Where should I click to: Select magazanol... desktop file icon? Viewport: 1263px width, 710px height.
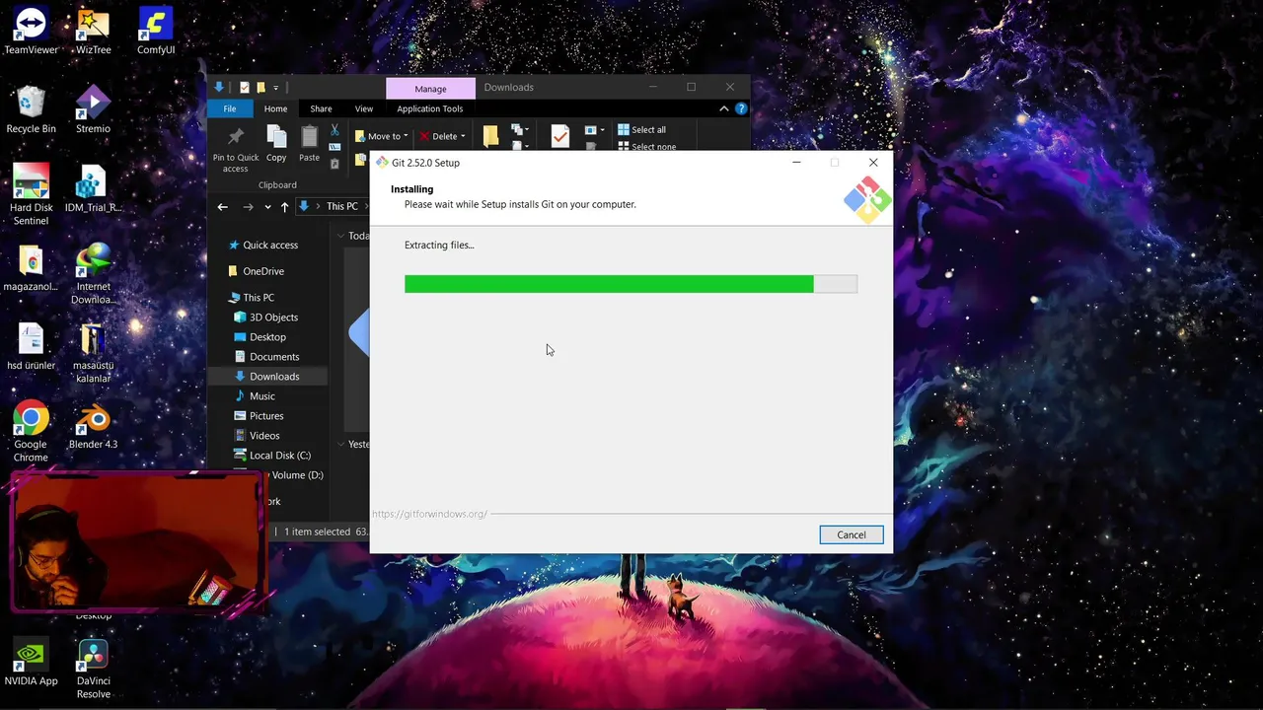click(31, 267)
